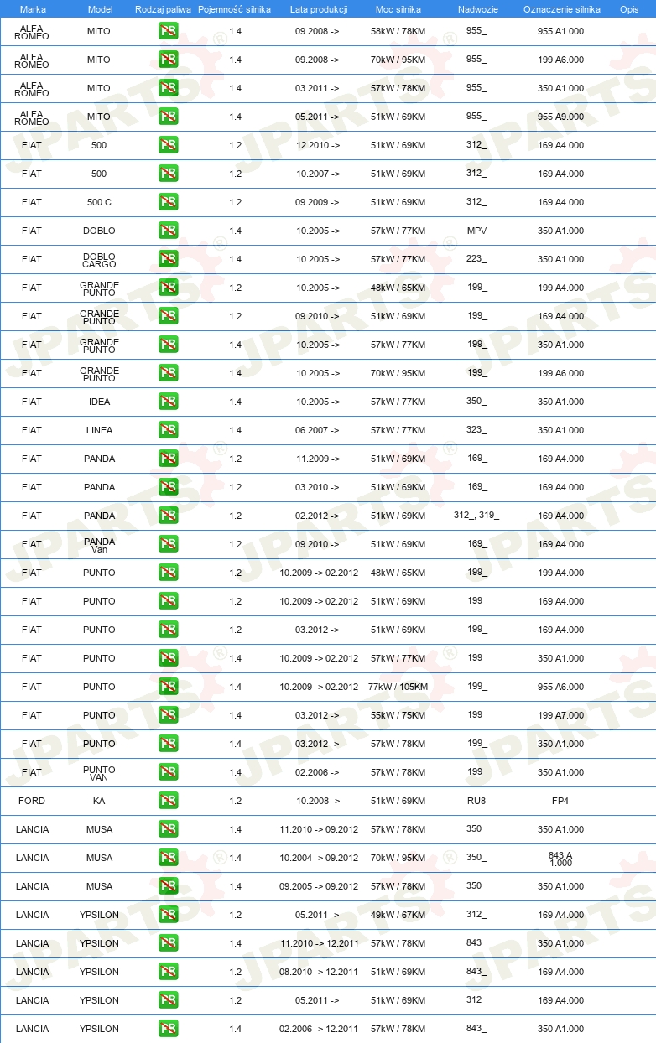
Task: Click the fuel icon in the Fiat 500 C row
Action: coord(168,202)
